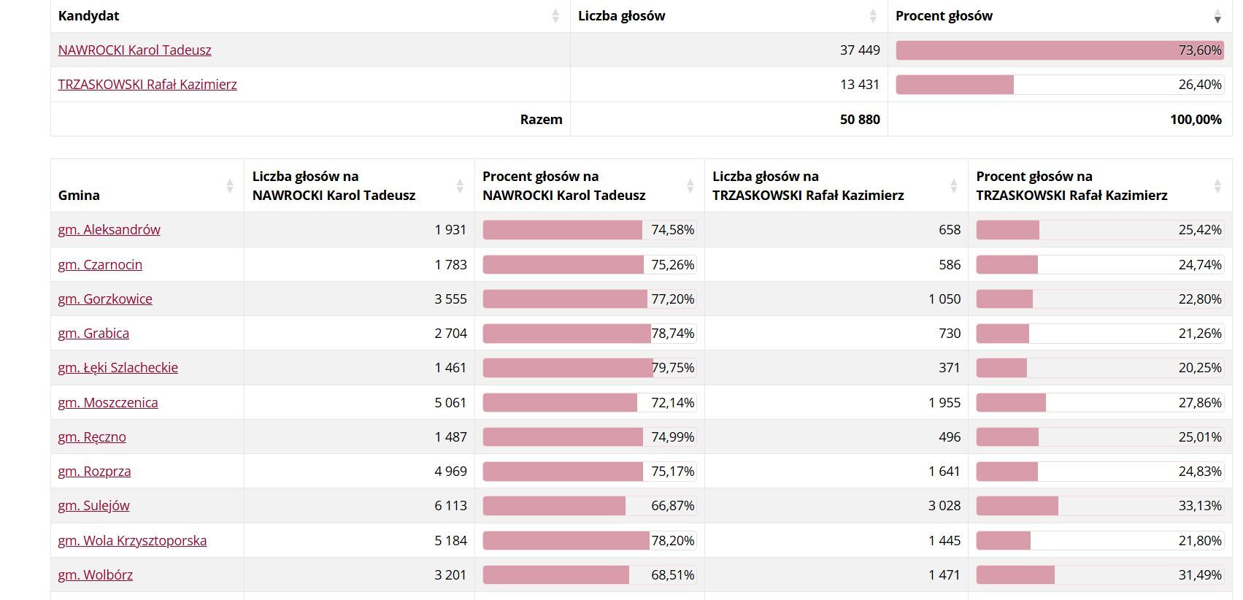
Task: Click Trzaskowski's 26,40% percentage bar
Action: point(1058,85)
